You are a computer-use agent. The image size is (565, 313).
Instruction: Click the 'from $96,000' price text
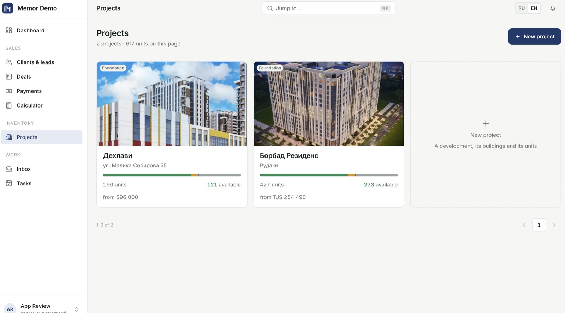[x=120, y=197]
